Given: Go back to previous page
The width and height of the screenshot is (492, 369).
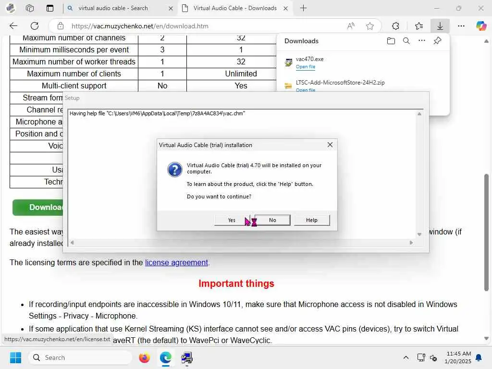Looking at the screenshot, I should point(13,26).
